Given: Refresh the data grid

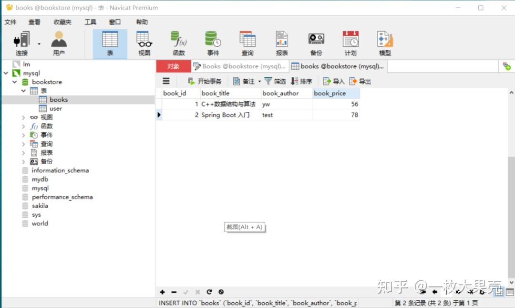Looking at the screenshot, I should tap(209, 292).
